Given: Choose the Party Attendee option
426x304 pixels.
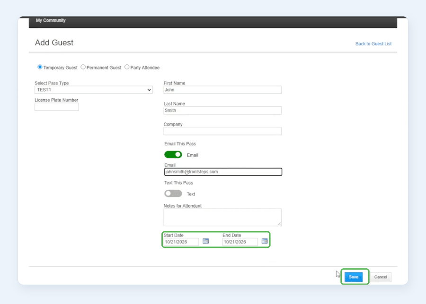Looking at the screenshot, I should pos(127,67).
